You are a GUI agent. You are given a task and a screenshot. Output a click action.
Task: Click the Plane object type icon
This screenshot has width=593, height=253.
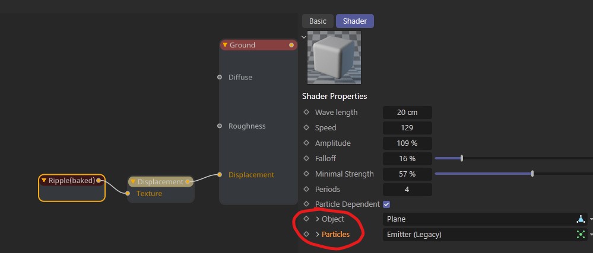click(581, 219)
